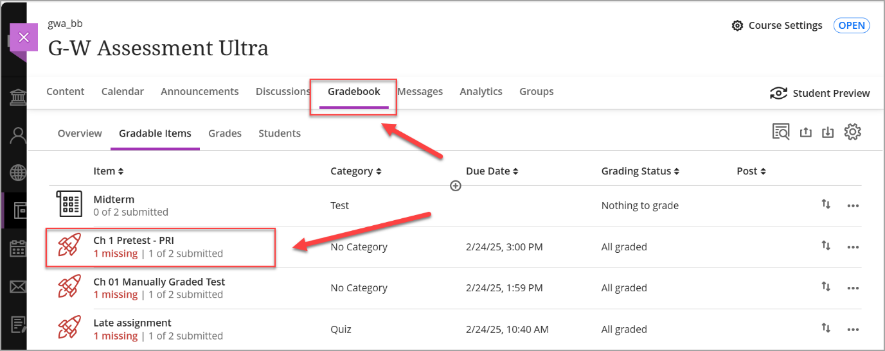Viewport: 885px width, 351px height.
Task: Open Ch 01 Manually Graded Test
Action: (x=159, y=282)
